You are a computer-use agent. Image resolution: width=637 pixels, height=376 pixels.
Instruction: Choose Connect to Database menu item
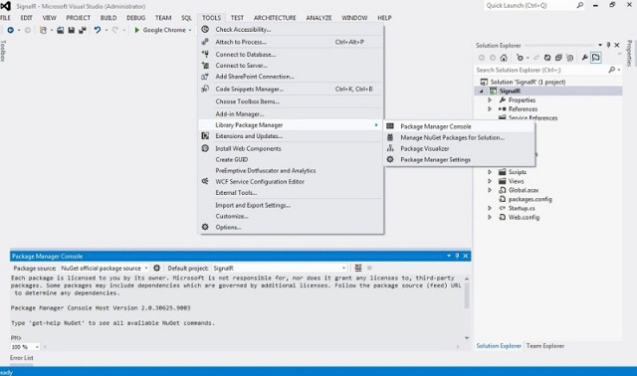click(291, 55)
